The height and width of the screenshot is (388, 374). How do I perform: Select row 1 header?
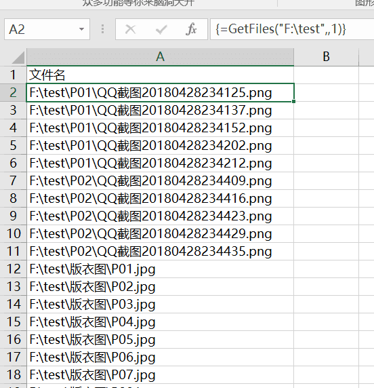(x=14, y=75)
